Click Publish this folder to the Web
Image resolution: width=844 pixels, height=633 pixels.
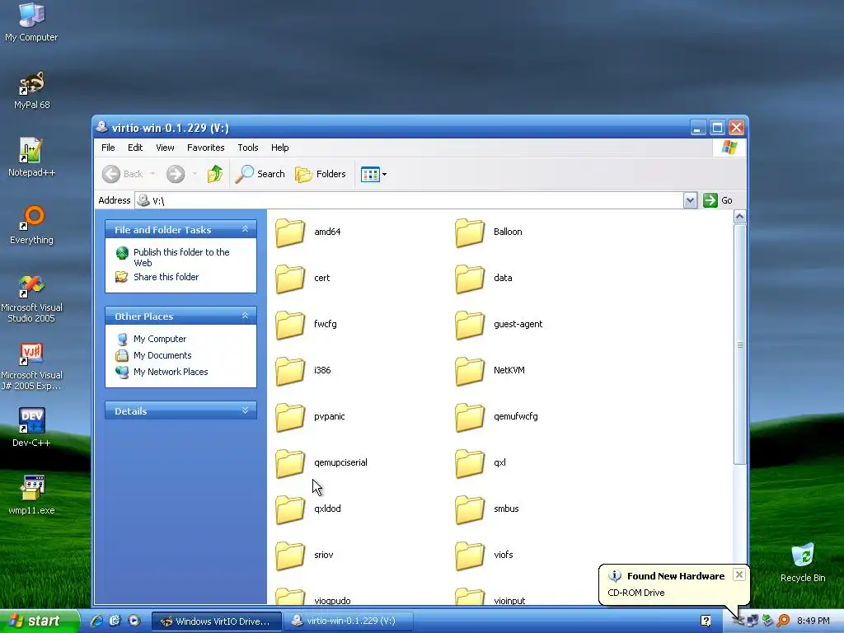[x=181, y=257]
